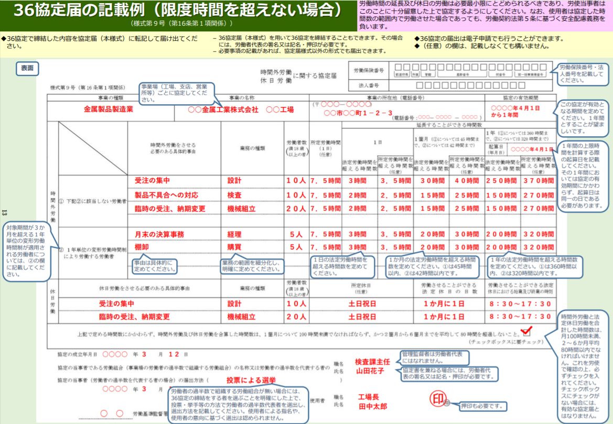The image size is (613, 424).
Task: Click 20人 count in overtime 機械組立 row
Action: (296, 209)
